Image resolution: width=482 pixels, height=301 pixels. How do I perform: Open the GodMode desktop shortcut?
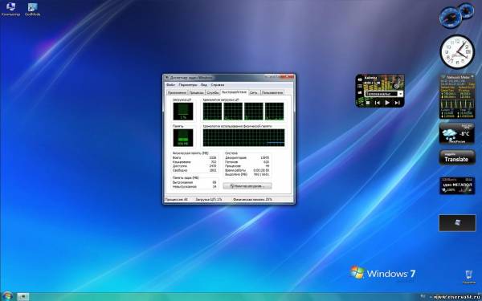pyautogui.click(x=33, y=9)
